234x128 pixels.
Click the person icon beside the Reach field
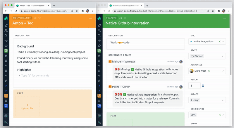pyautogui.click(x=203, y=86)
